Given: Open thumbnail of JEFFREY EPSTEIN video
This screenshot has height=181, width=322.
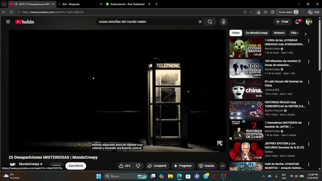Looking at the screenshot, I should pos(246,151).
